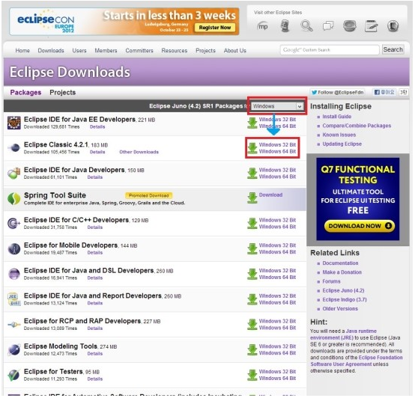
Task: Open the Eclipse Indigo (3.7) link
Action: [x=345, y=300]
